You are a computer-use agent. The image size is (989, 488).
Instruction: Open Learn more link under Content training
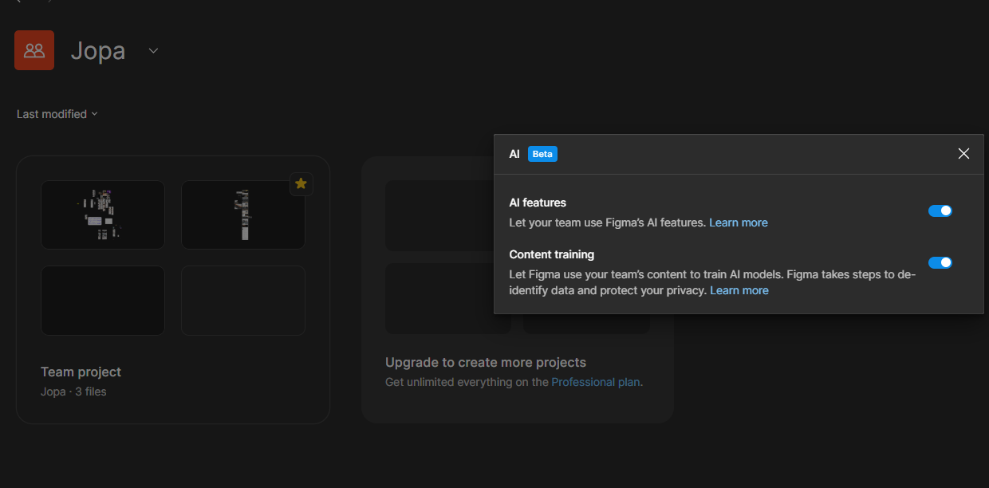tap(739, 290)
